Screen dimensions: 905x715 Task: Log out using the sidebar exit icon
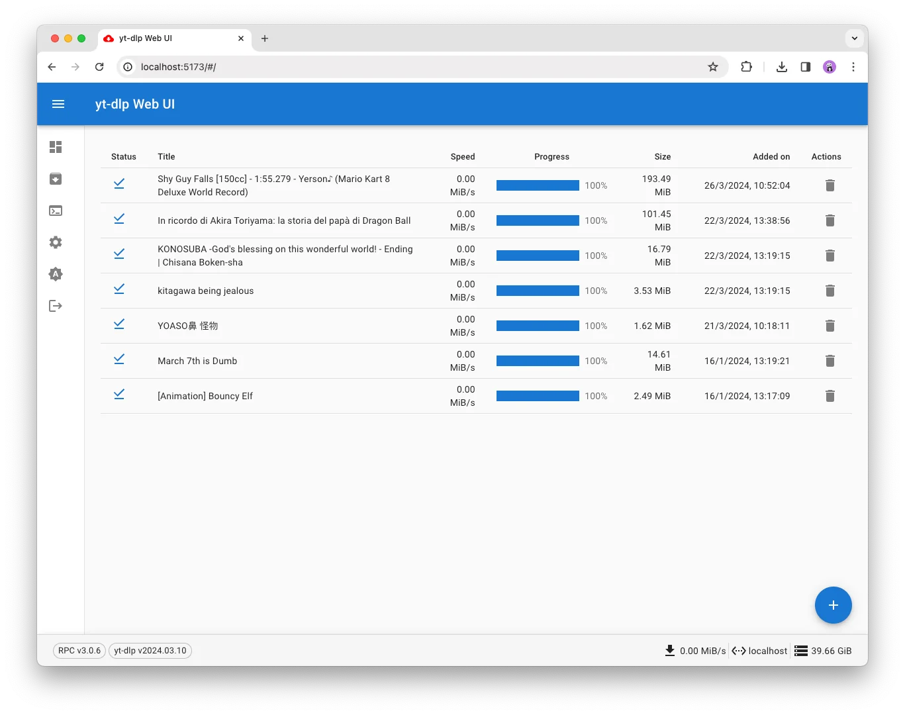pyautogui.click(x=56, y=306)
